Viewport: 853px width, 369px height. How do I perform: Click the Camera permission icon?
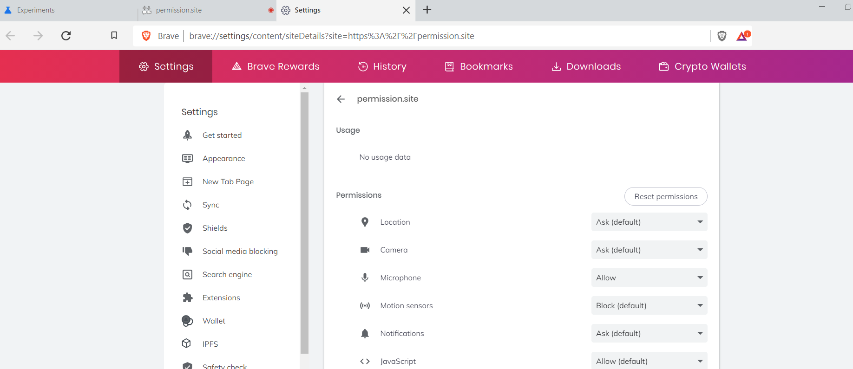(x=365, y=250)
